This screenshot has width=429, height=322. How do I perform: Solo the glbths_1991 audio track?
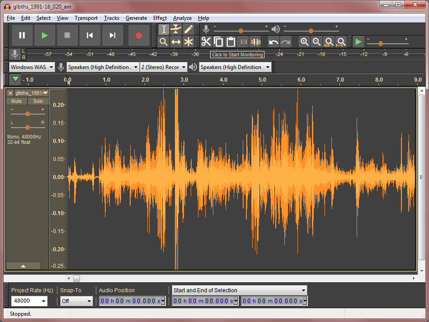tap(38, 101)
